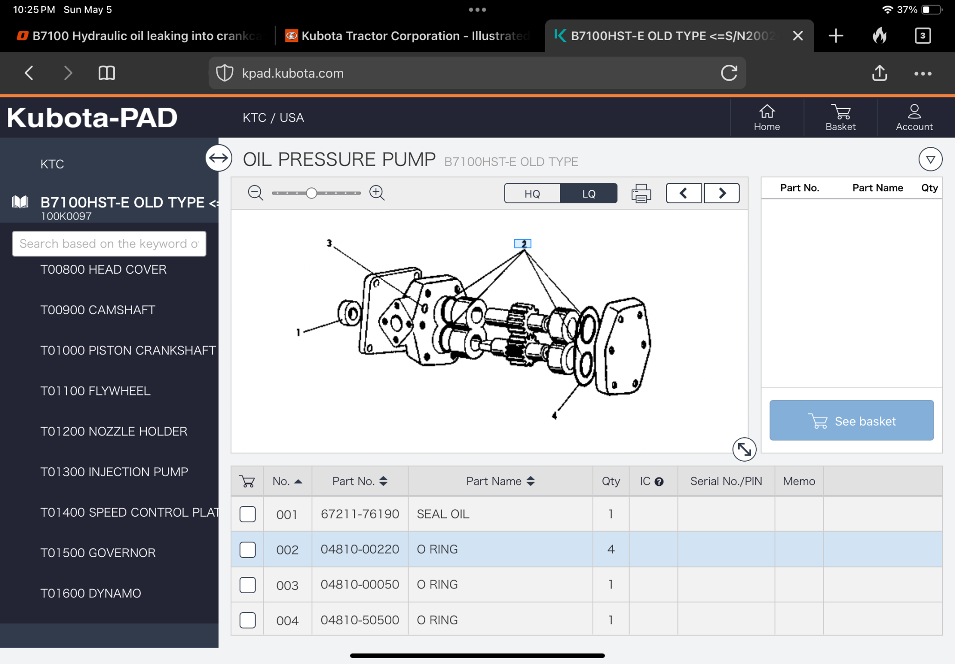This screenshot has height=664, width=955.
Task: Open the catalog book icon beside B7100HST-E
Action: click(x=20, y=202)
